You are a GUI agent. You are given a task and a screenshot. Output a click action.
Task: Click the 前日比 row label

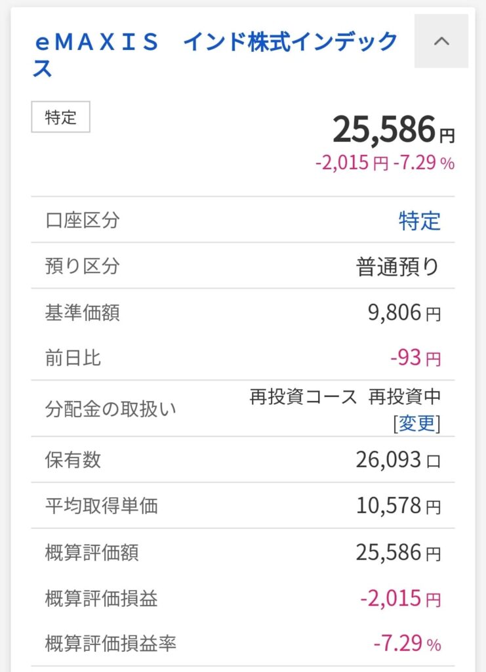tap(73, 358)
